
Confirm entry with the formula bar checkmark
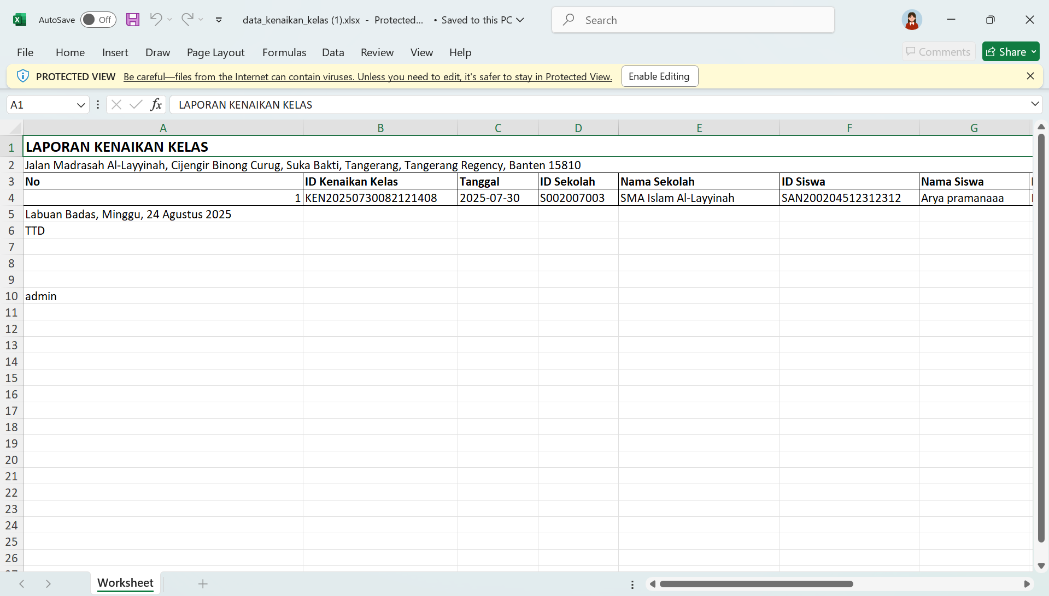point(136,104)
